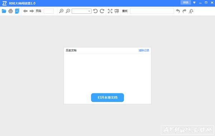Screen dimensions: 215x136
Task: Close the reader window
Action: click(212, 3)
